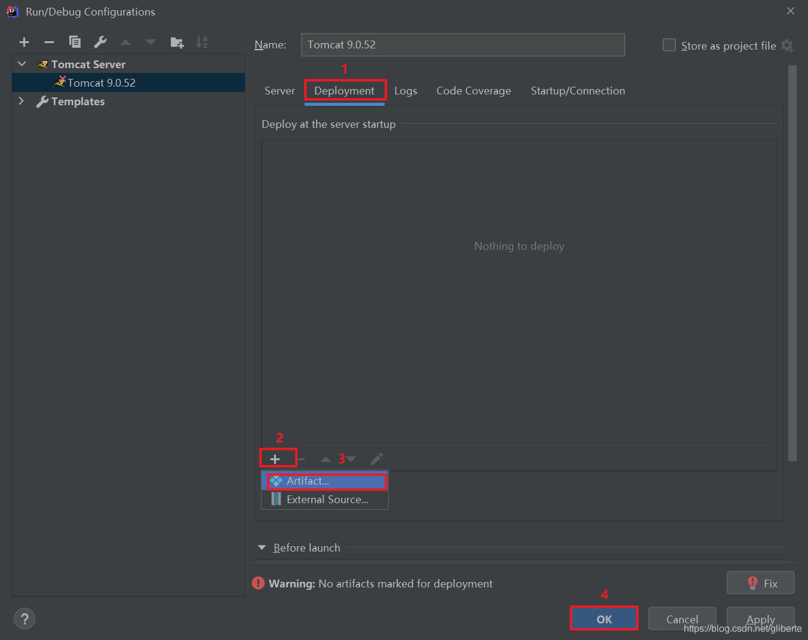
Task: Choose External Source... from the popup menu
Action: tap(325, 500)
